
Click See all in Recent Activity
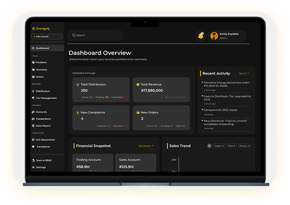click(244, 74)
